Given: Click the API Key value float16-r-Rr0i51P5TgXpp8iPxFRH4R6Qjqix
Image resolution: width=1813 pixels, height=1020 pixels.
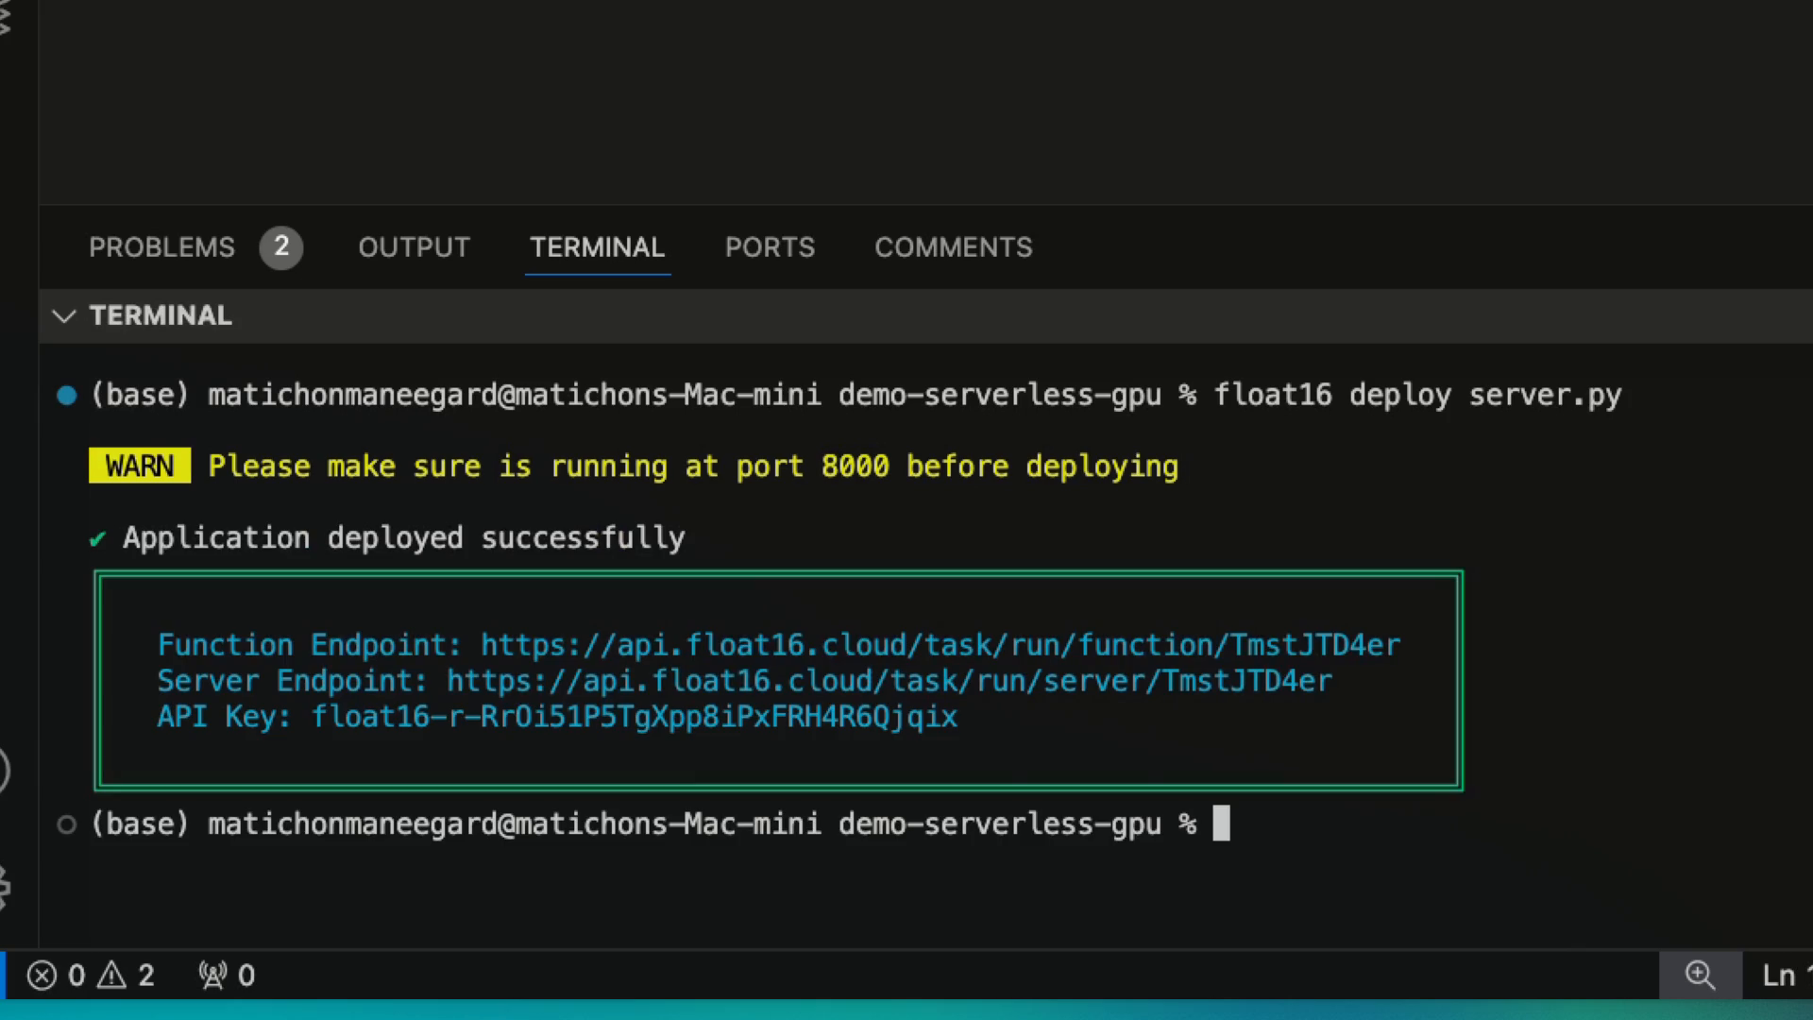Looking at the screenshot, I should 635,717.
